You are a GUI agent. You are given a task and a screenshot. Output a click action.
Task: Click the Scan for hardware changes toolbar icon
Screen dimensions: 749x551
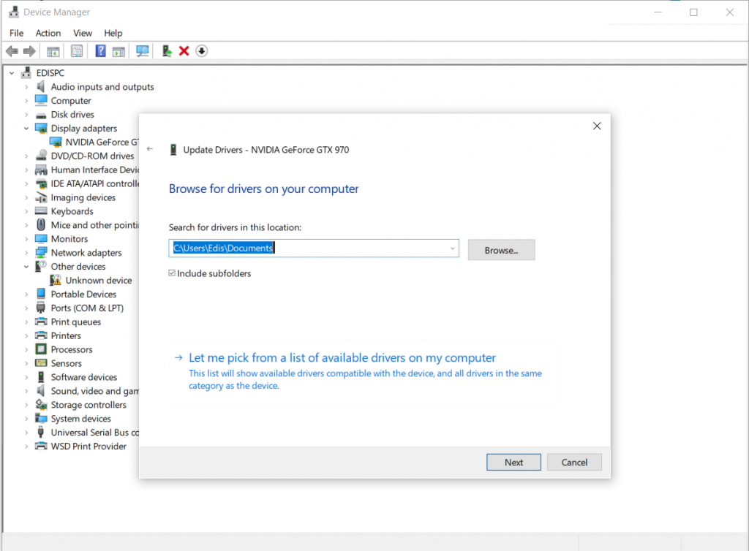tap(142, 51)
